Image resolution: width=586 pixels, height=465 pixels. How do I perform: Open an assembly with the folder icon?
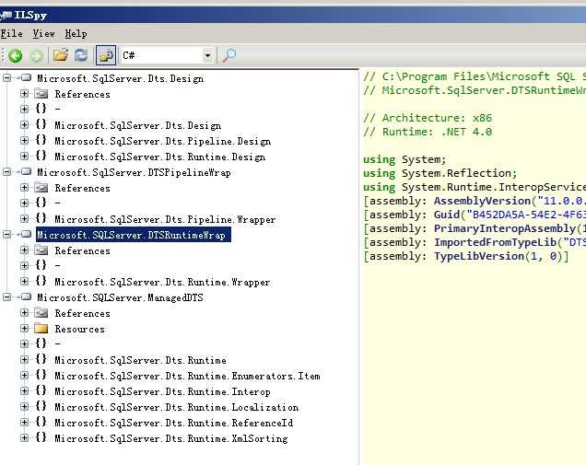click(x=61, y=55)
